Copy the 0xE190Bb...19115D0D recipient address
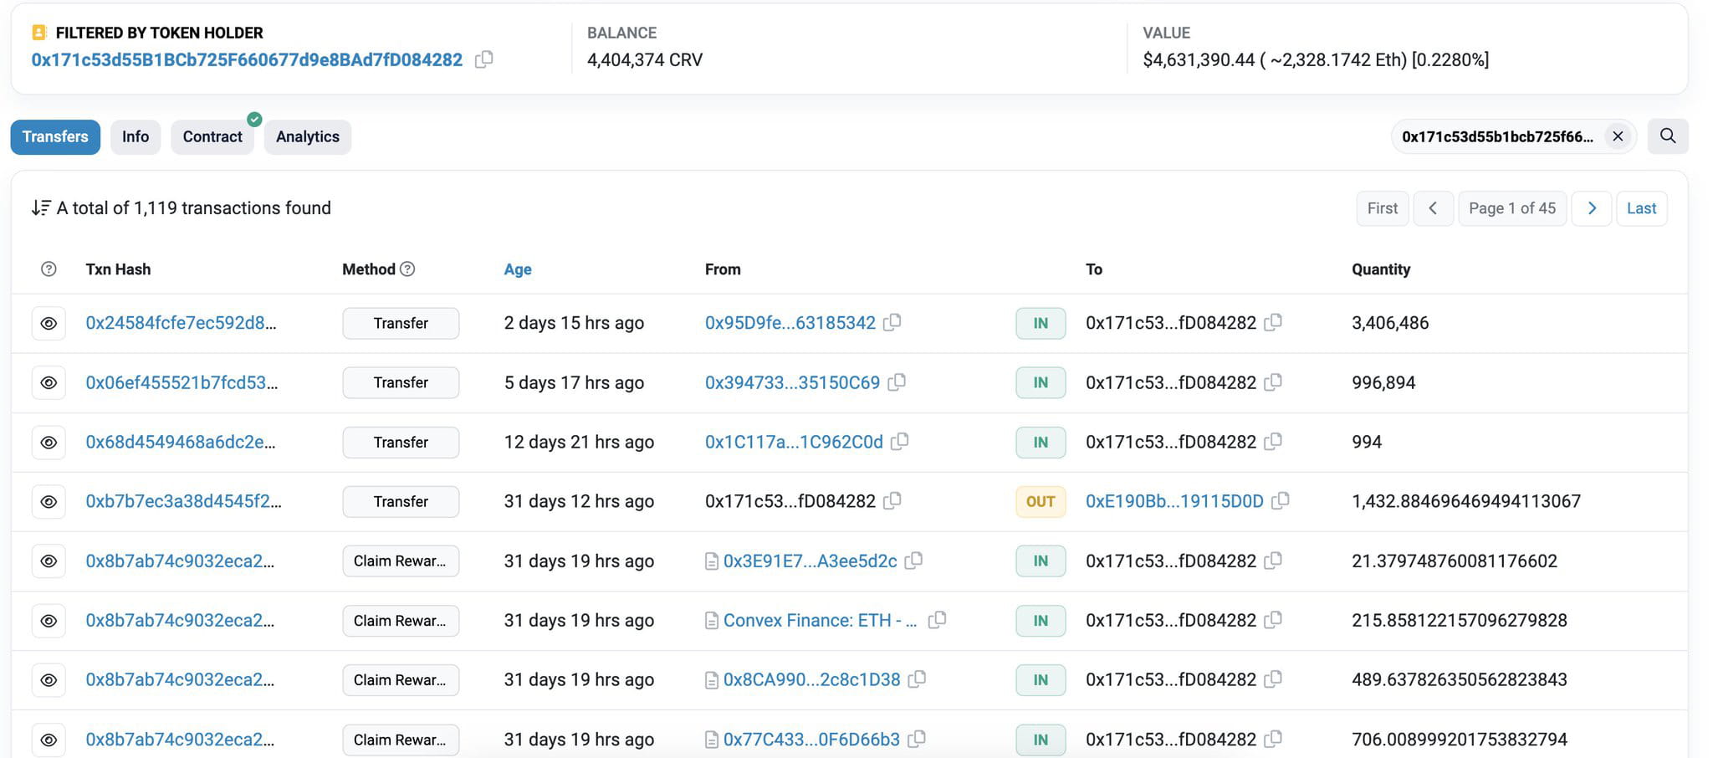This screenshot has height=758, width=1713. (x=1280, y=500)
